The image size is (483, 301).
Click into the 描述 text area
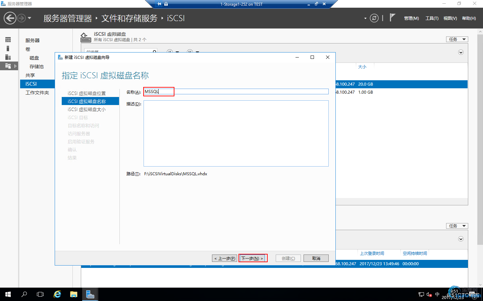pos(236,133)
